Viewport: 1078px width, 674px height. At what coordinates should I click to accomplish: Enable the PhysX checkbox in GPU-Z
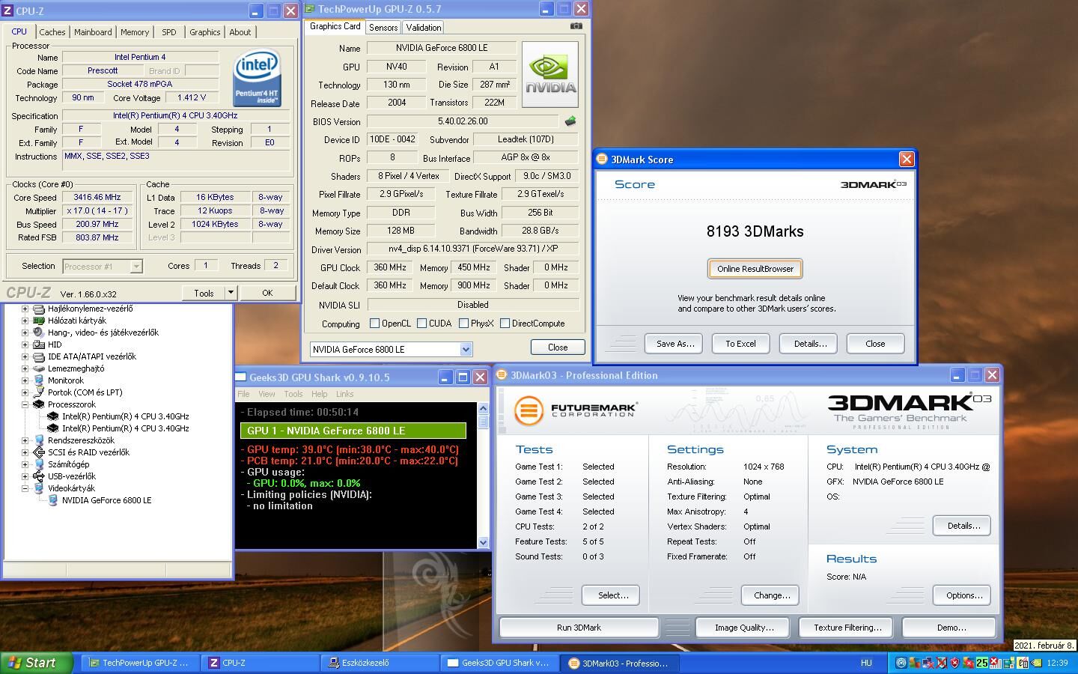[464, 324]
